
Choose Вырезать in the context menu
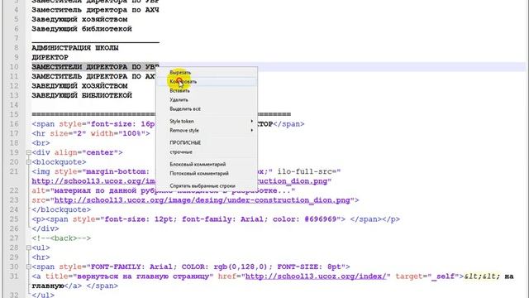(180, 72)
